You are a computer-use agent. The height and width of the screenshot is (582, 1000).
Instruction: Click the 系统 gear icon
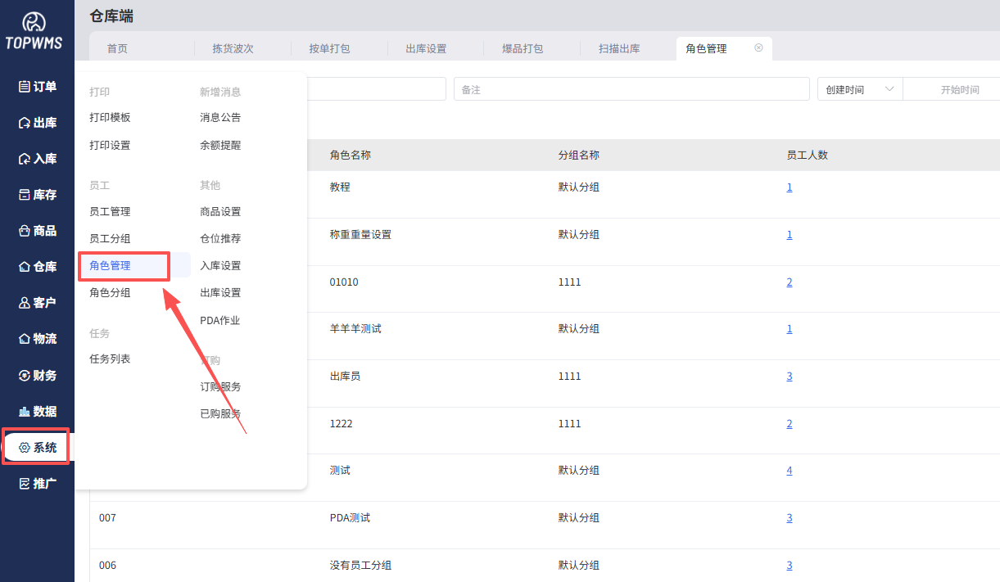25,448
